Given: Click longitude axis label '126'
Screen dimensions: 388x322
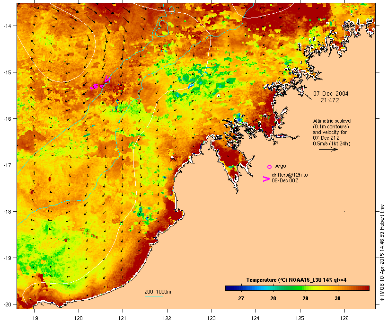Looking at the screenshot, I should [x=344, y=318].
